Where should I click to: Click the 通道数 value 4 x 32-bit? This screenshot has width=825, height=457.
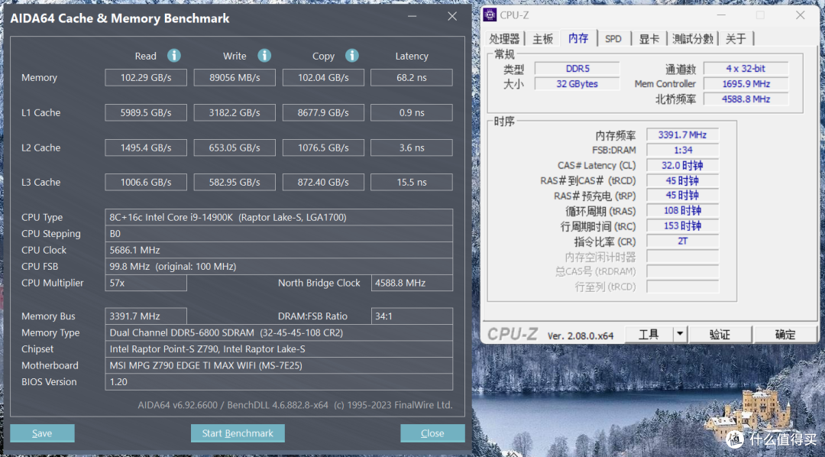click(x=746, y=69)
